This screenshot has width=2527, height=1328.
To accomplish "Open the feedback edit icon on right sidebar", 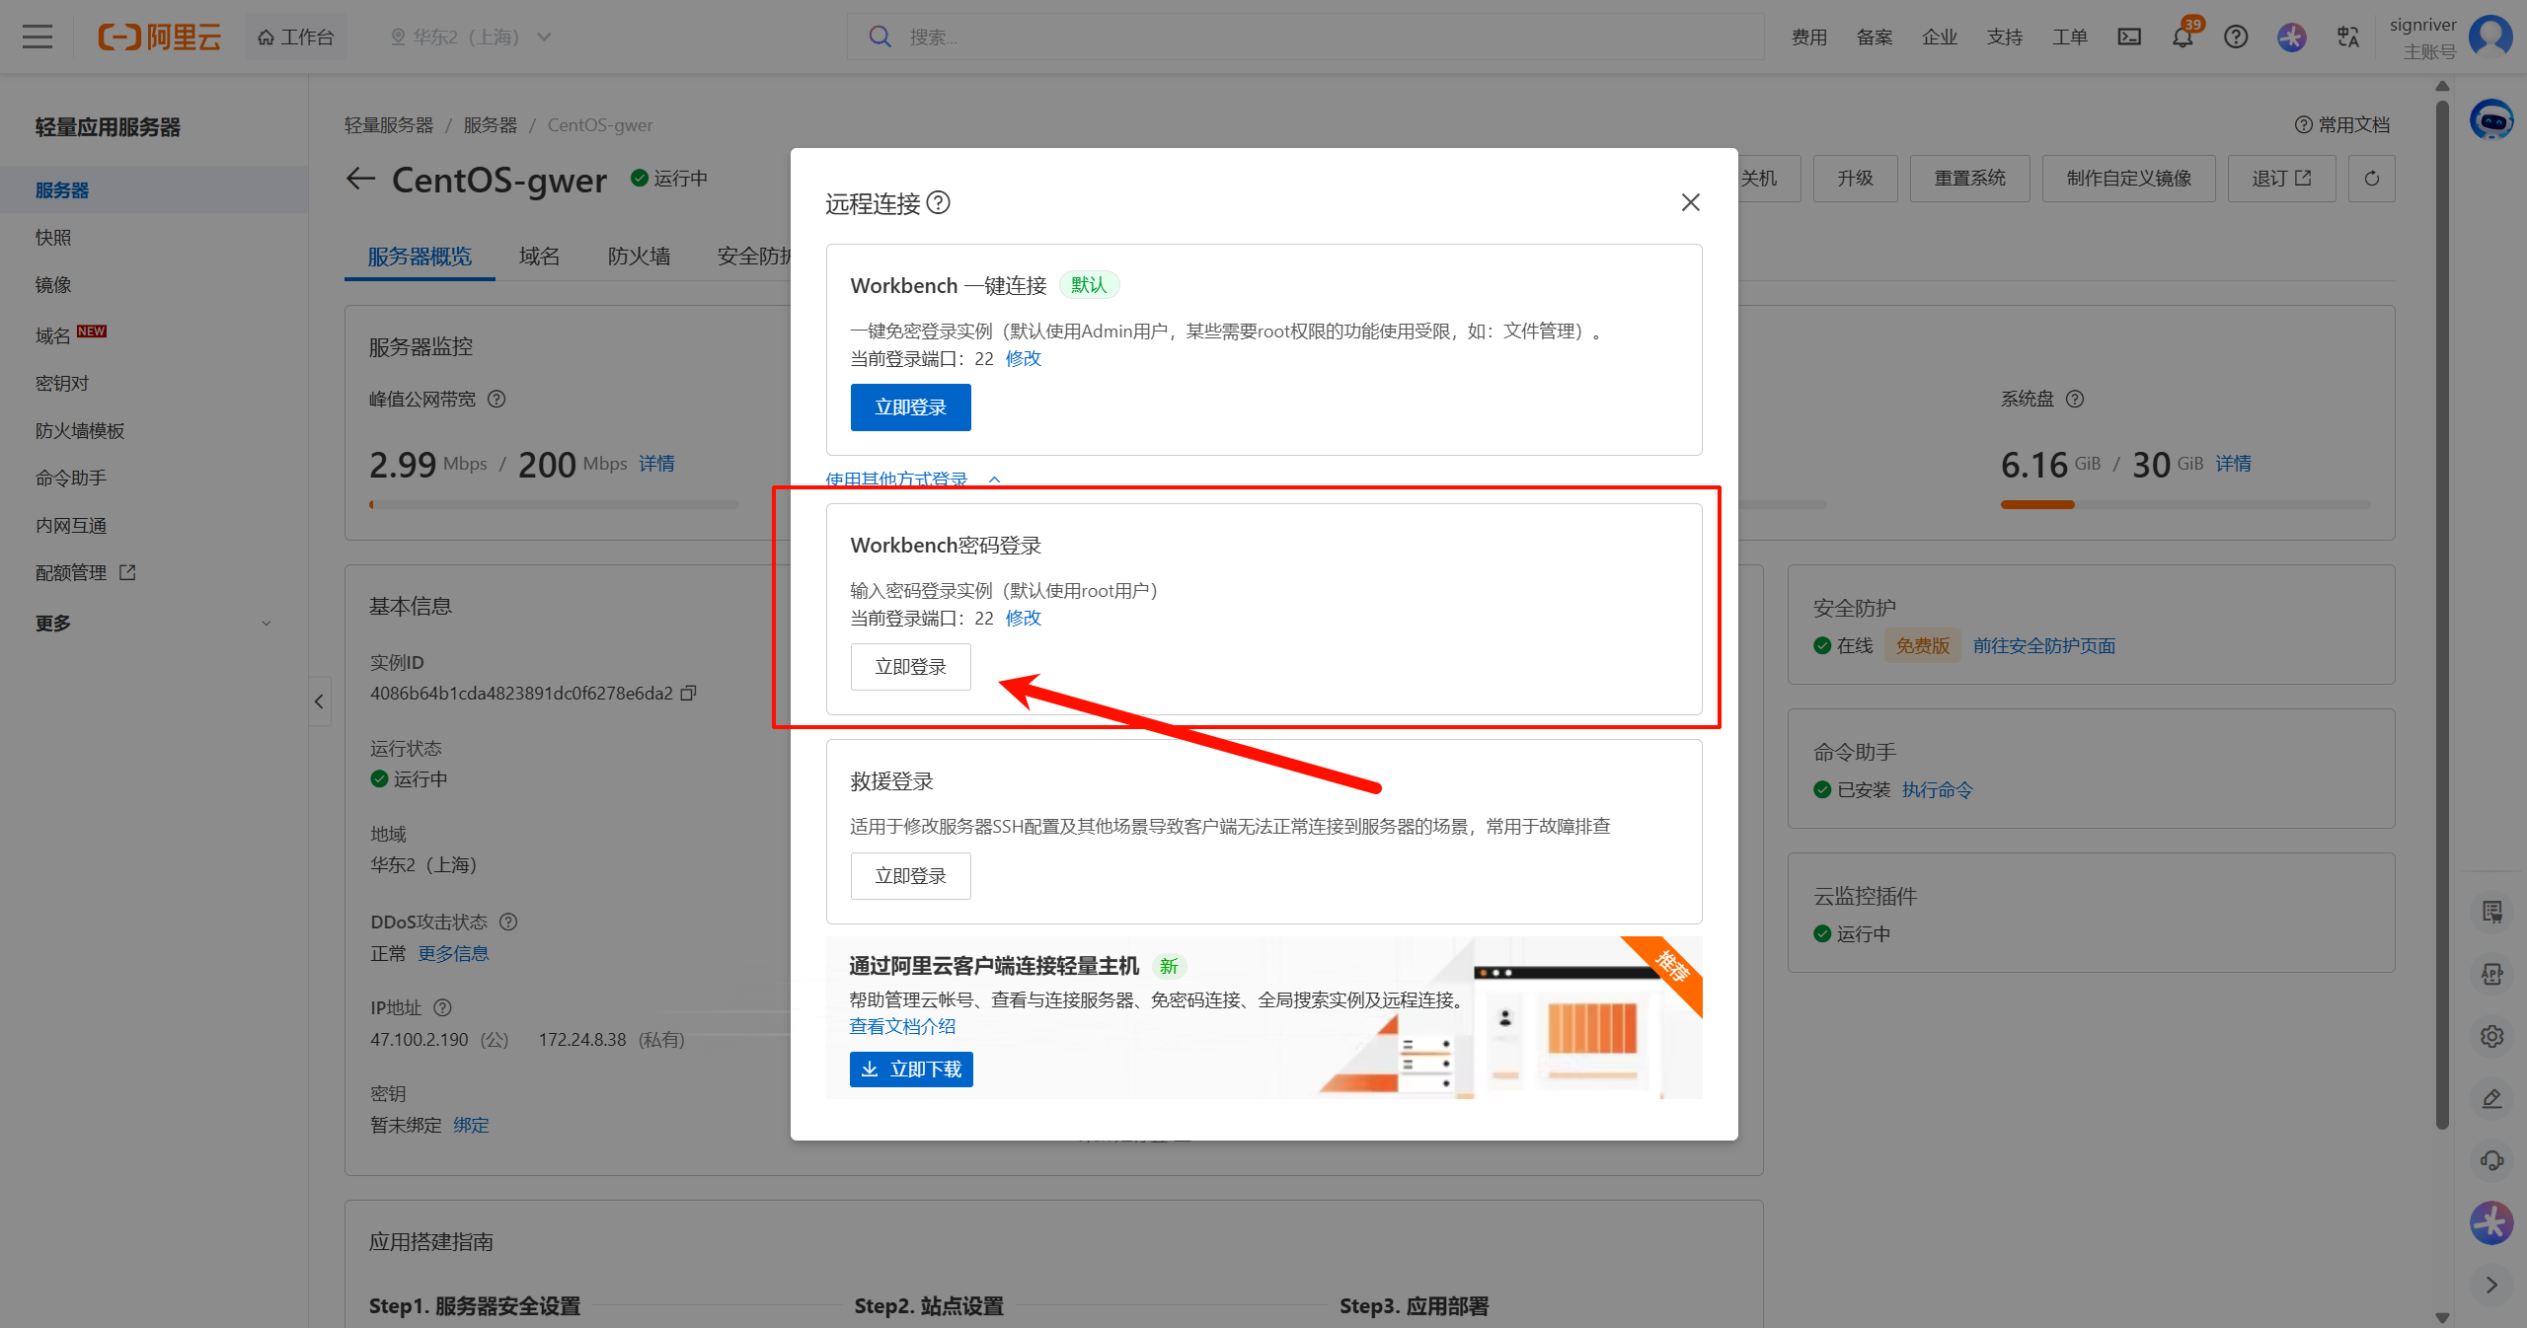I will tap(2491, 1098).
